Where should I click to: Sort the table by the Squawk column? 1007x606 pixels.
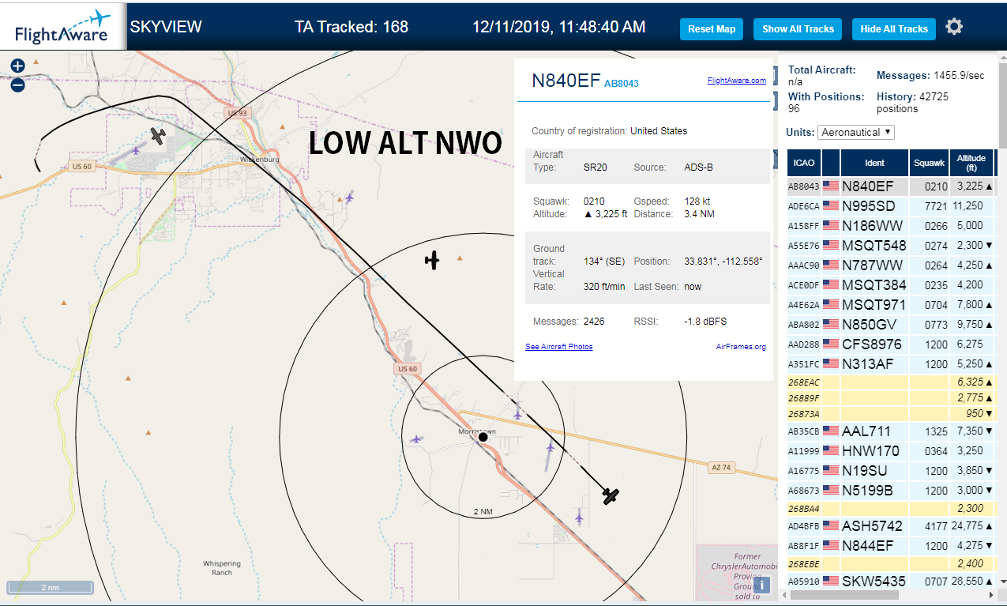928,163
